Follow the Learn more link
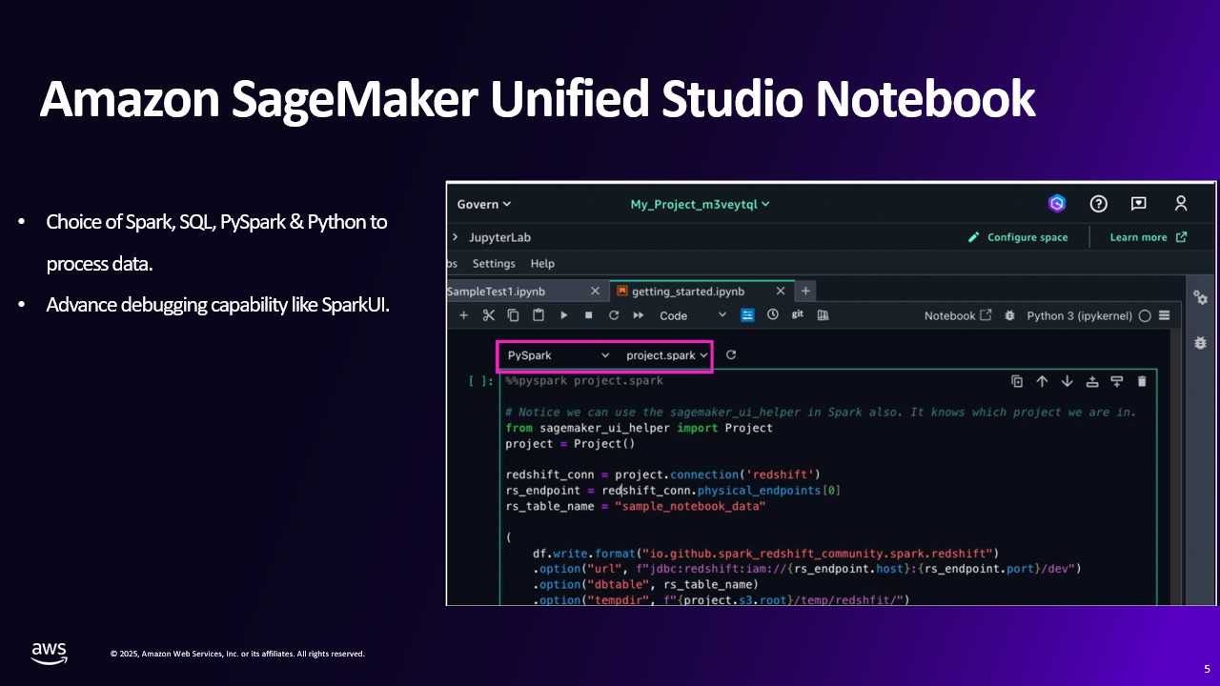The image size is (1220, 686). pyautogui.click(x=1149, y=237)
